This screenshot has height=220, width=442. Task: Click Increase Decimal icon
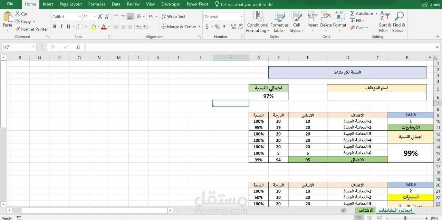click(x=233, y=27)
